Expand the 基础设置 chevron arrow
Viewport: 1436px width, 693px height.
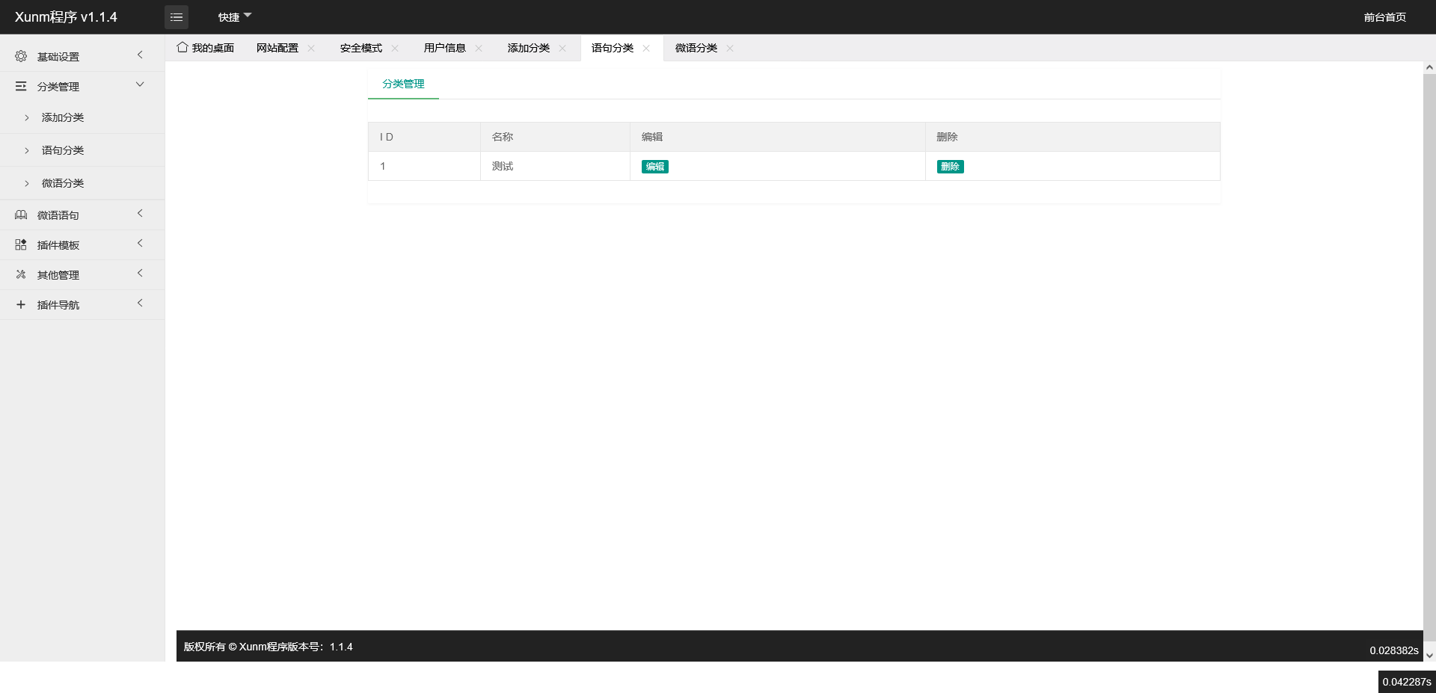click(x=140, y=55)
